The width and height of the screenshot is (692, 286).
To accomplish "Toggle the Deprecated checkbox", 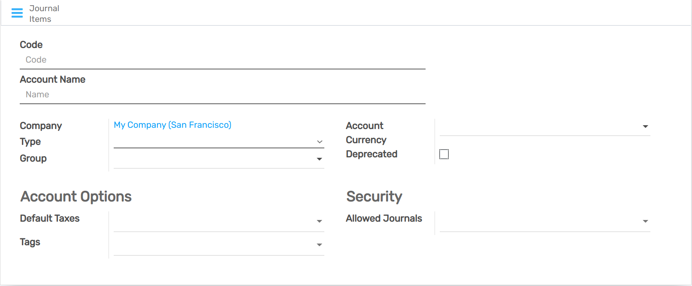I will coord(444,154).
